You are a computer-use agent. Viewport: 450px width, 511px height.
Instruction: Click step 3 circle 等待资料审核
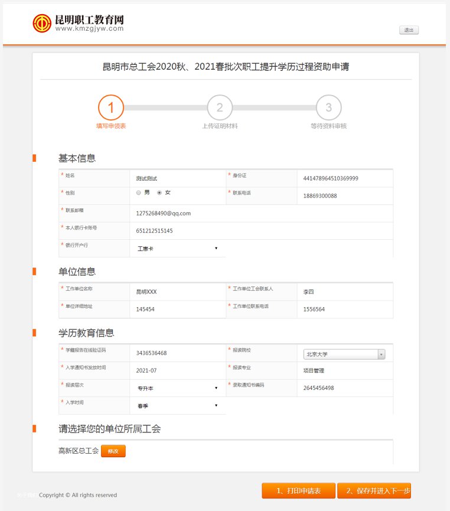(328, 108)
